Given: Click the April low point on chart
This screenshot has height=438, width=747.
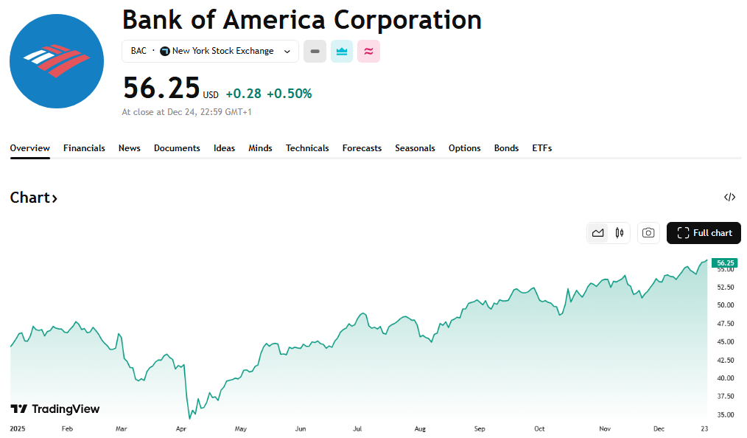Looking at the screenshot, I should [x=189, y=418].
